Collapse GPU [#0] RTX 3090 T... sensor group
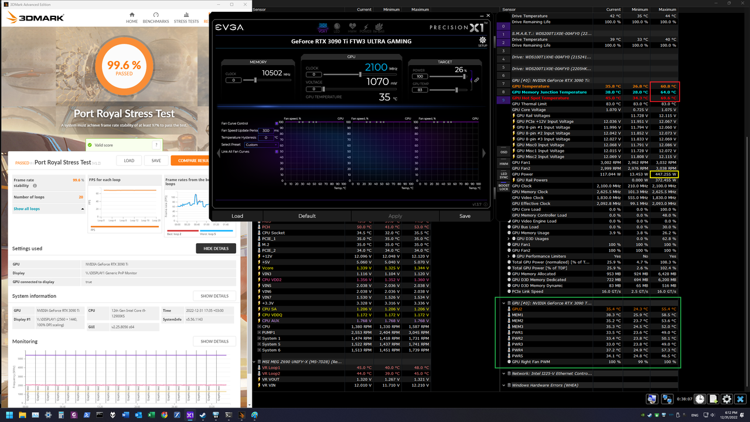 coord(503,303)
